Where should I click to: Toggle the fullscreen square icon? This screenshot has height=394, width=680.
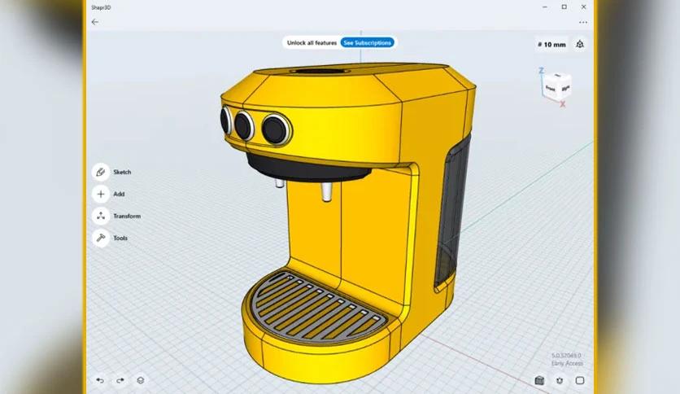[580, 380]
